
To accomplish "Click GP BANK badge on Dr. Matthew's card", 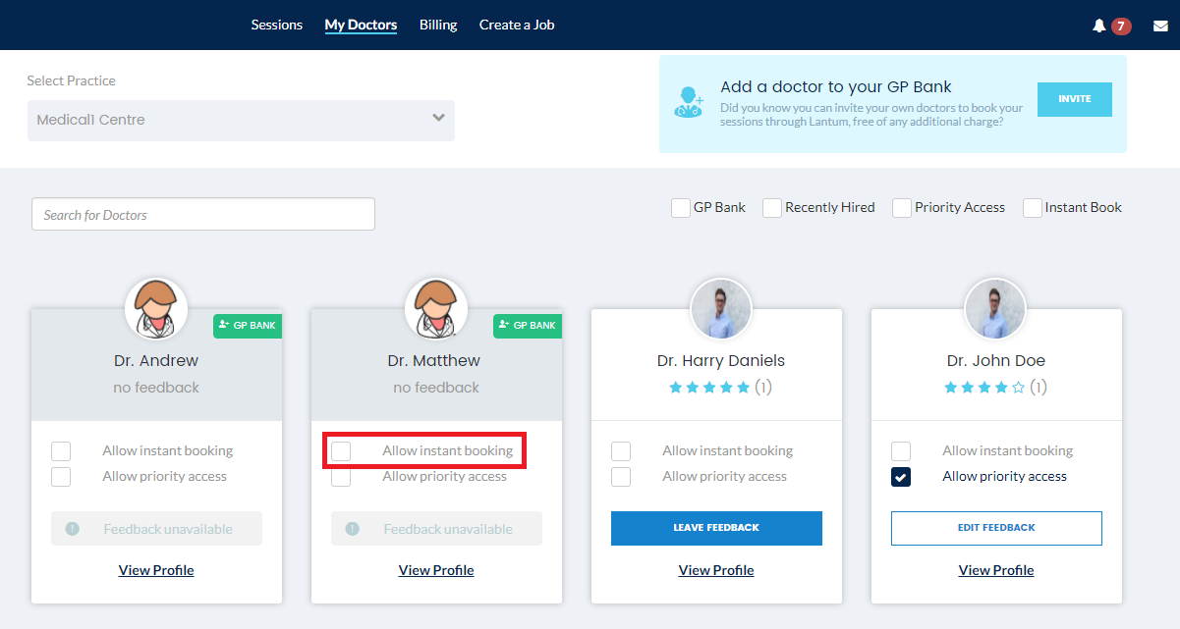I will [x=528, y=326].
